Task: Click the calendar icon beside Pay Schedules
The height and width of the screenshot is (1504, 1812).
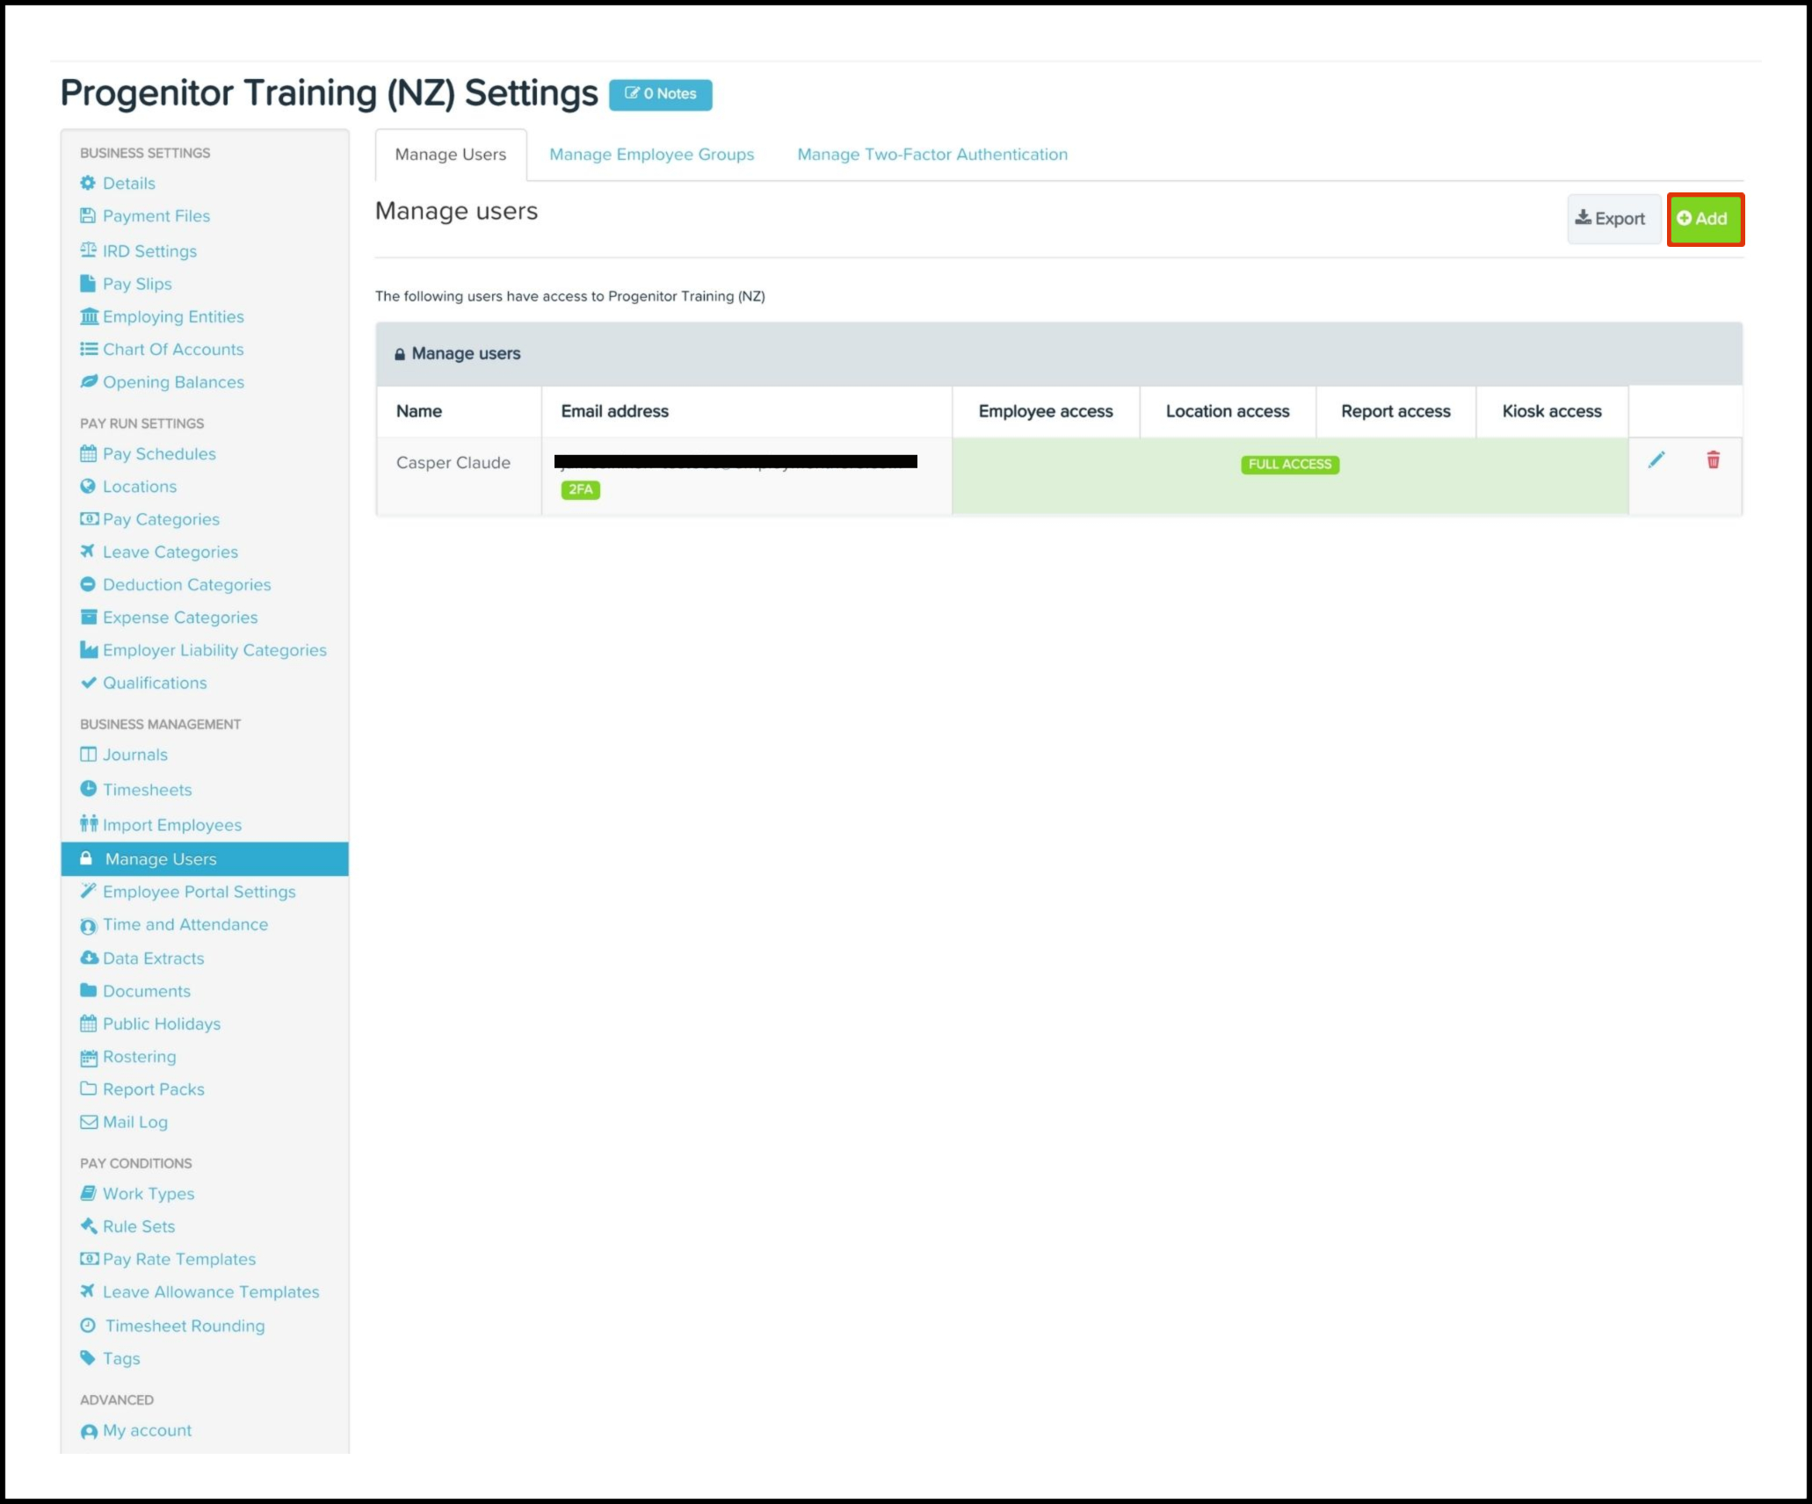Action: 88,453
